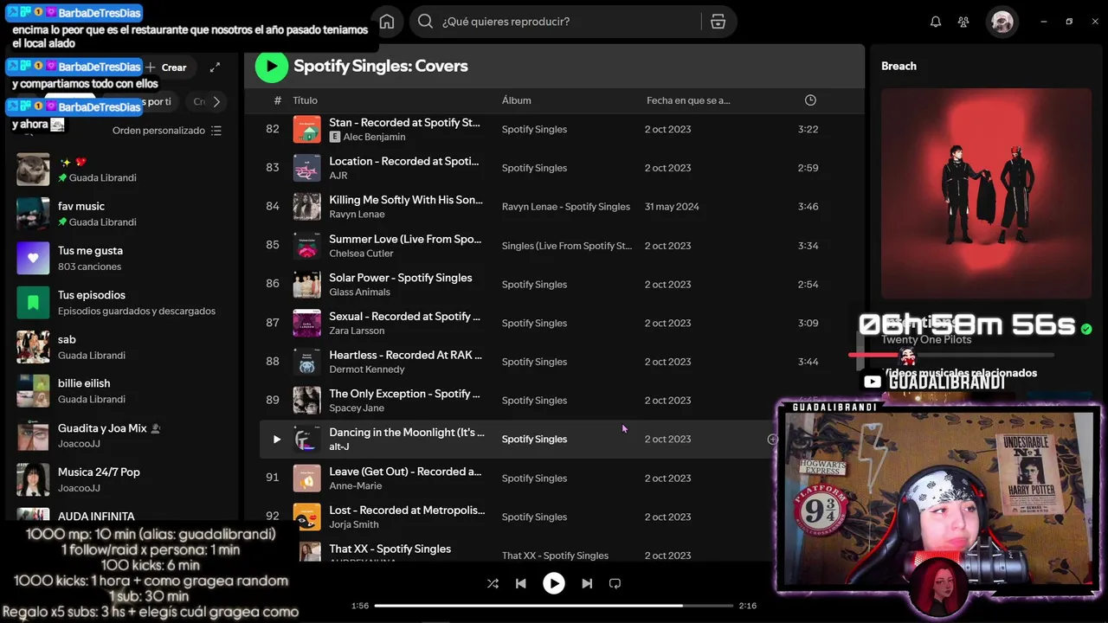Screen dimensions: 1108x623
Task: Go to Spotify Home via house icon
Action: pos(387,22)
